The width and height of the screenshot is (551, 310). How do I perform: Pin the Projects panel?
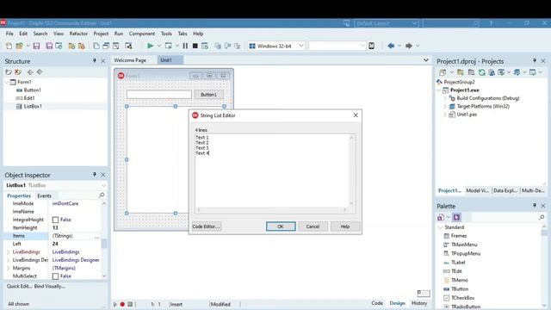pos(535,61)
